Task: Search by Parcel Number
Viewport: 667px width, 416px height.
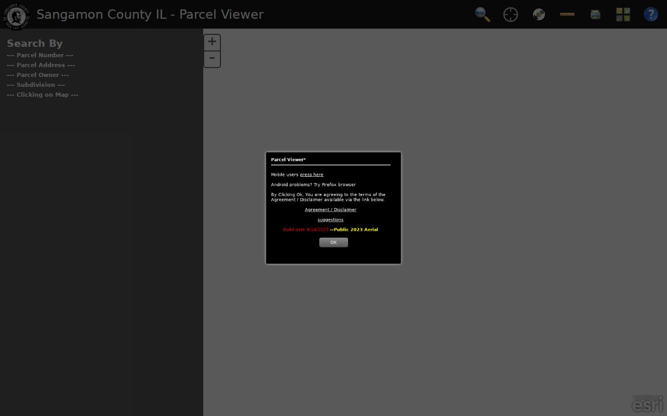Action: [40, 55]
